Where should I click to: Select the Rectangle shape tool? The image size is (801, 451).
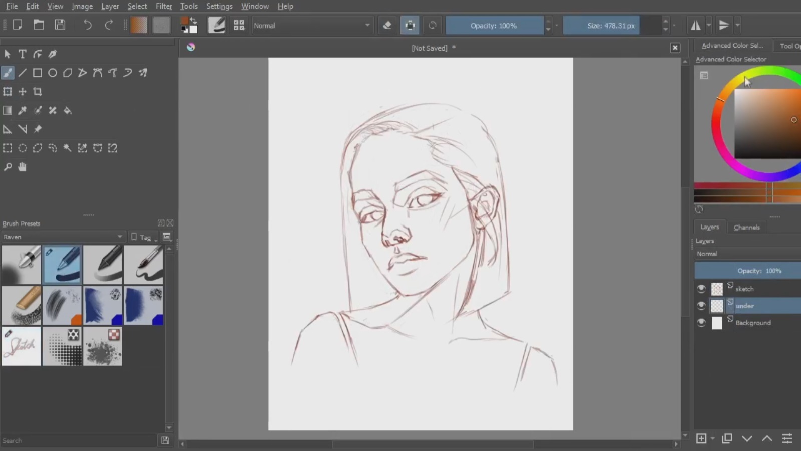pyautogui.click(x=38, y=73)
